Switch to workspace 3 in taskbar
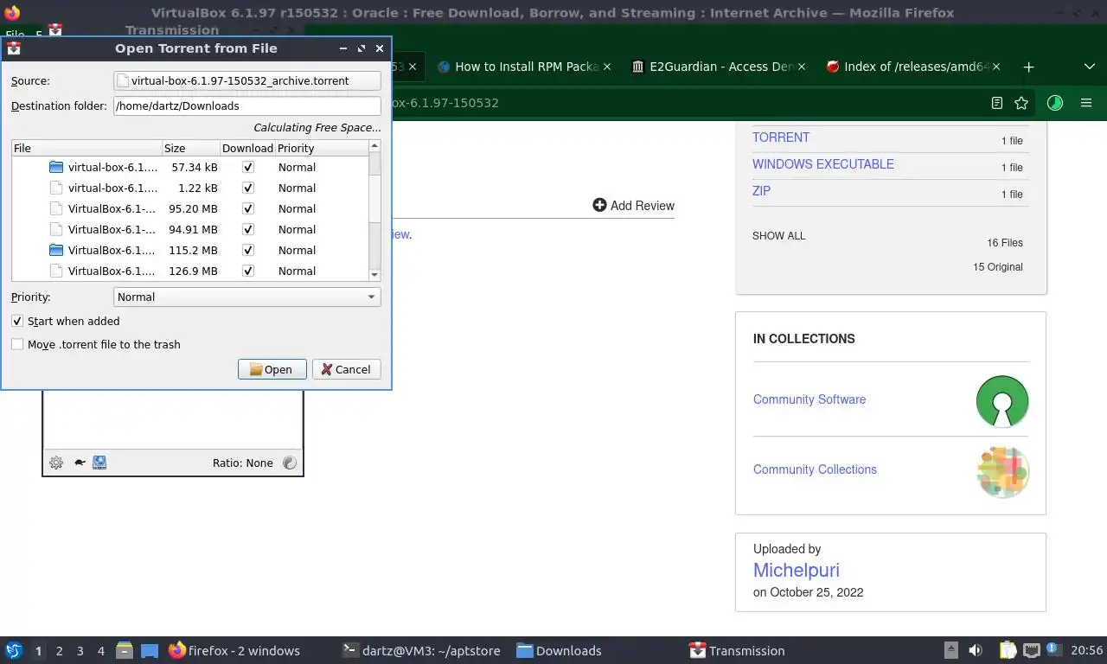This screenshot has height=664, width=1107. (x=80, y=650)
